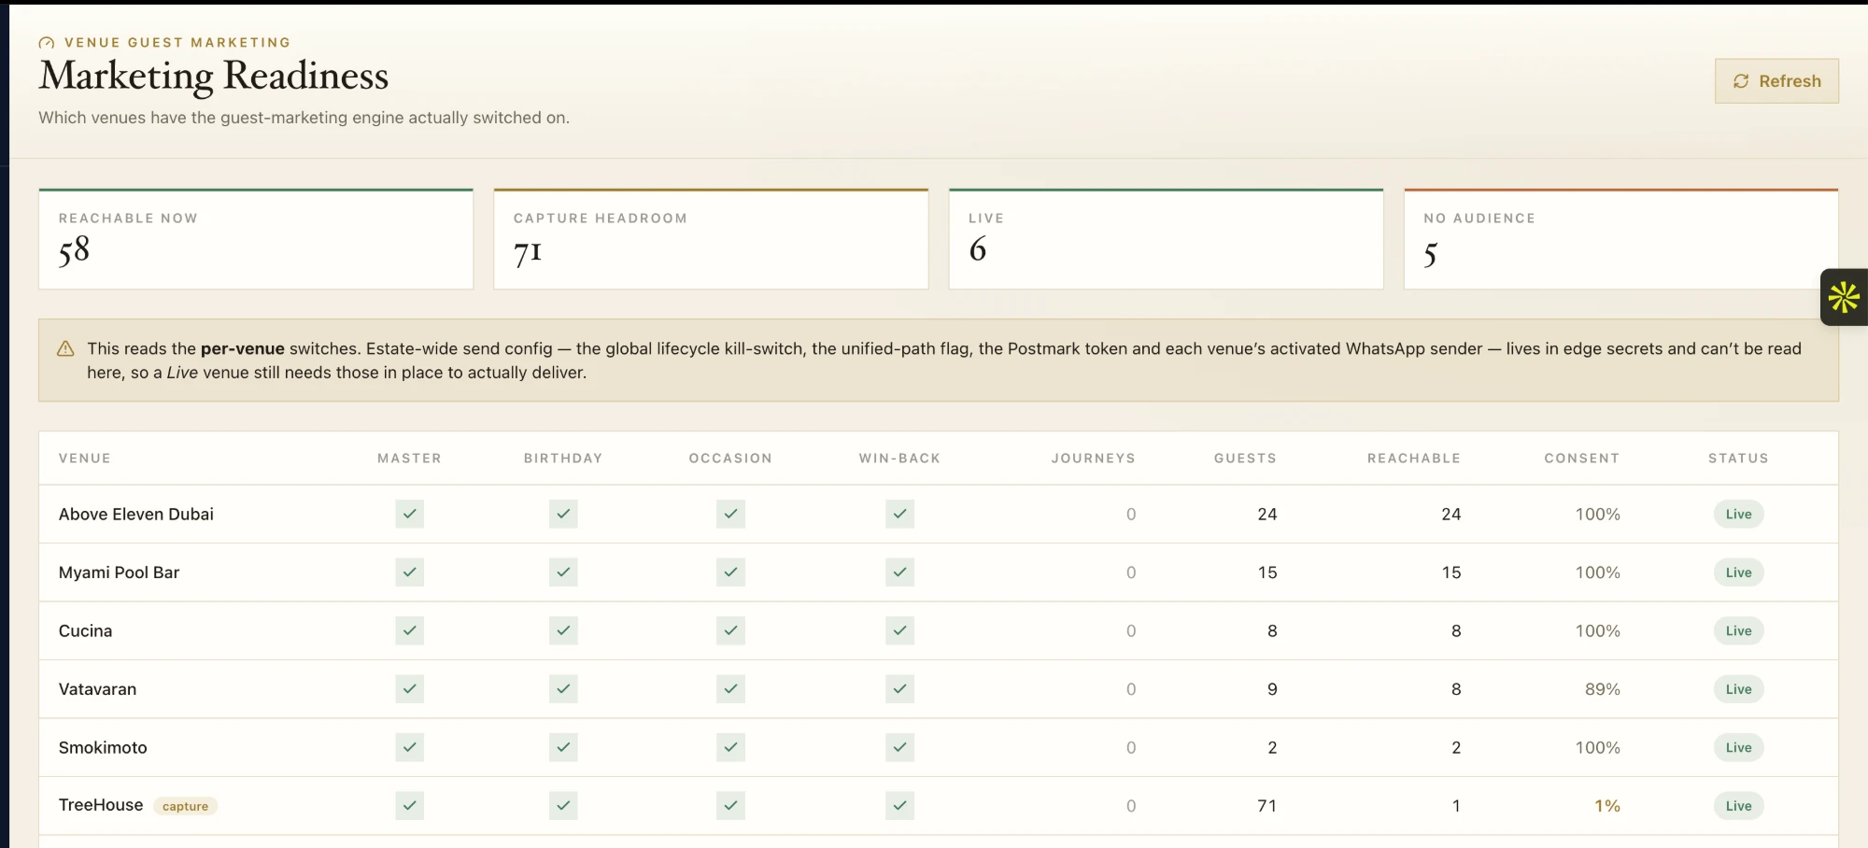Viewport: 1868px width, 848px height.
Task: Sort by the Consent column header
Action: point(1581,459)
